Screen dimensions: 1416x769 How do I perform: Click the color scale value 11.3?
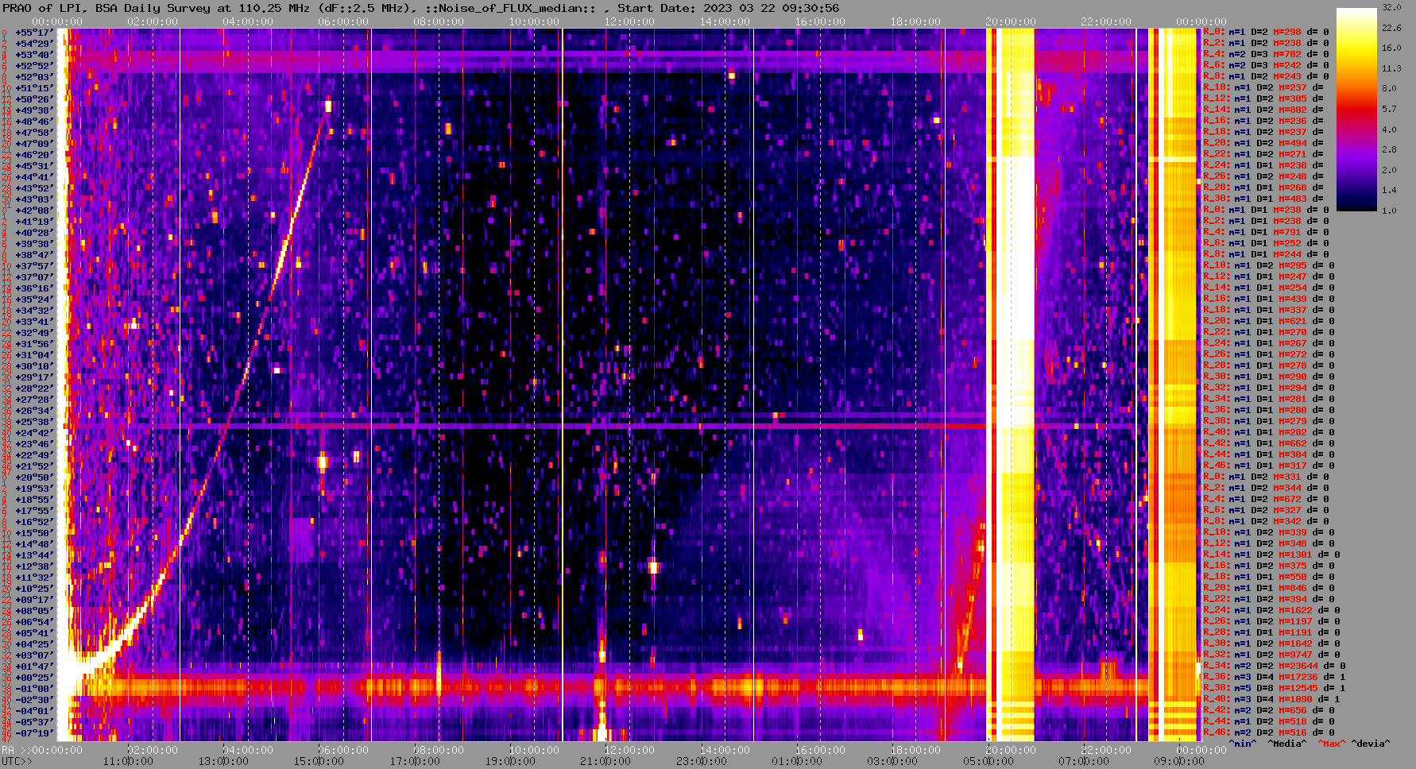tap(1391, 68)
